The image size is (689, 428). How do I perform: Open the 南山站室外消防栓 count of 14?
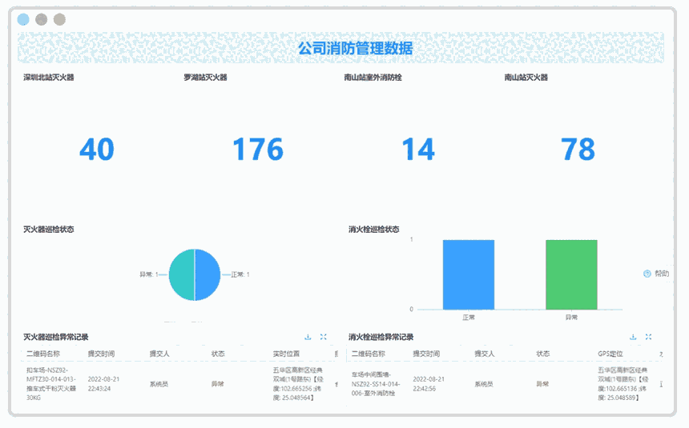pyautogui.click(x=417, y=150)
